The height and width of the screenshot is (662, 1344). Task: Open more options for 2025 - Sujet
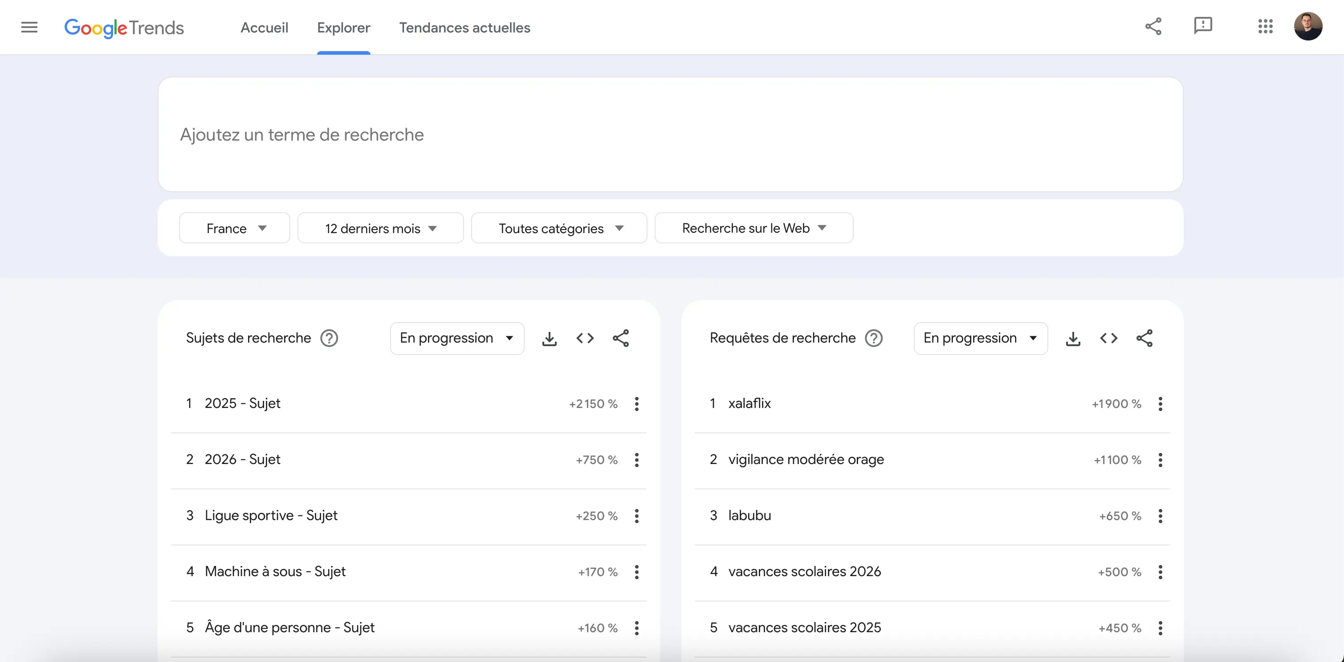coord(636,404)
